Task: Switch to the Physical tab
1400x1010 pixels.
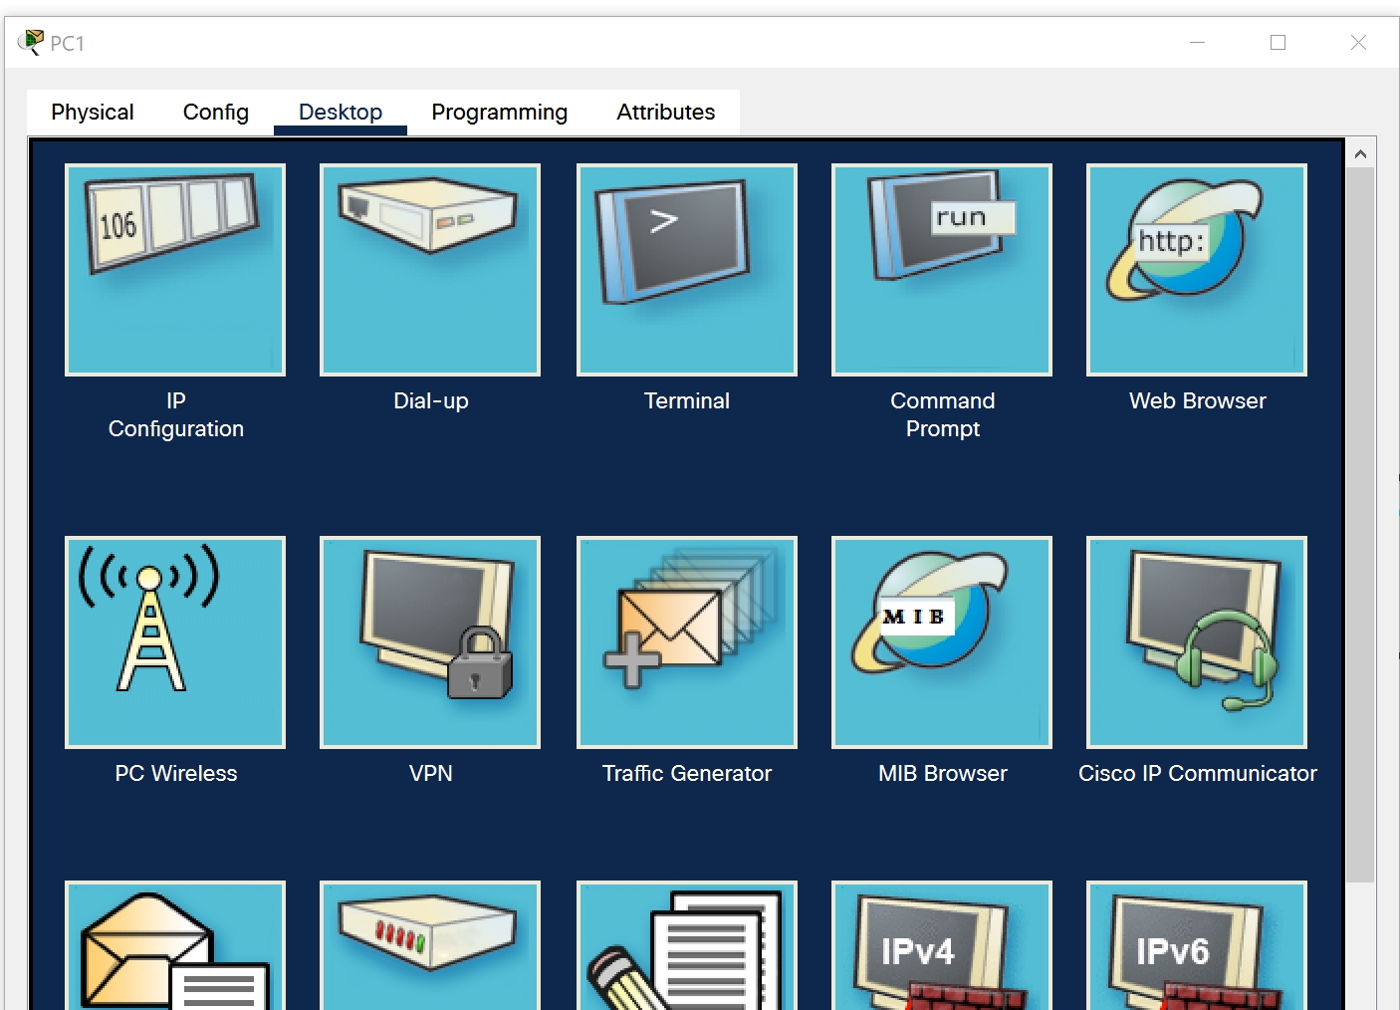Action: pyautogui.click(x=93, y=113)
